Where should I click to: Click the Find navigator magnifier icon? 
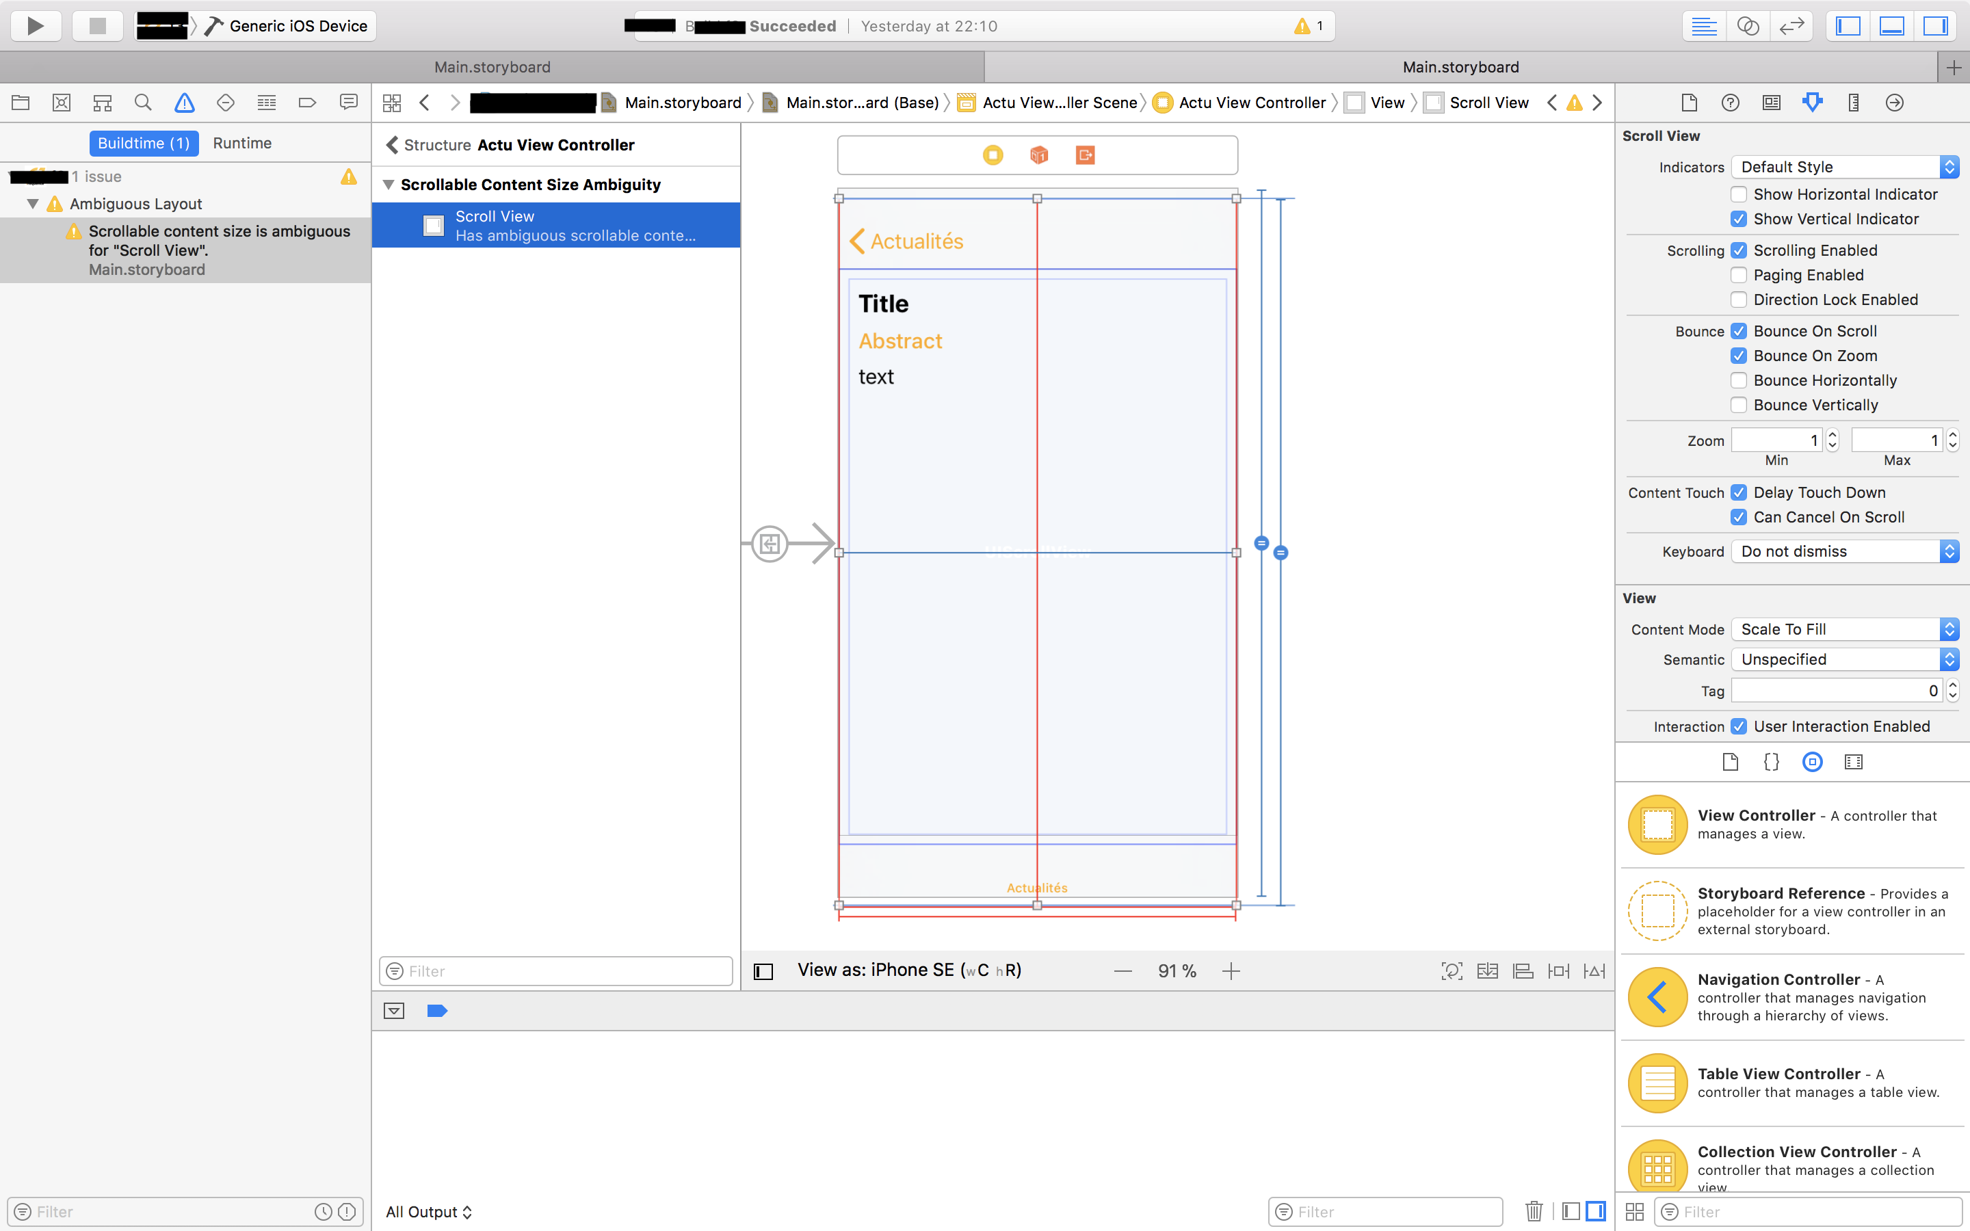[143, 103]
